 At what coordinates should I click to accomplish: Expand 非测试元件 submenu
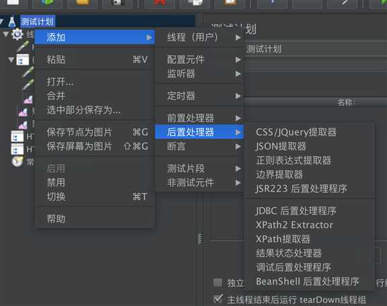[200, 183]
